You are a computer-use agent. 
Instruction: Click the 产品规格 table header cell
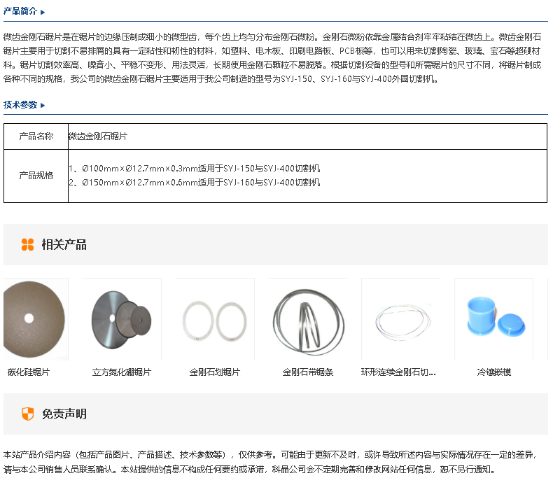click(x=36, y=176)
